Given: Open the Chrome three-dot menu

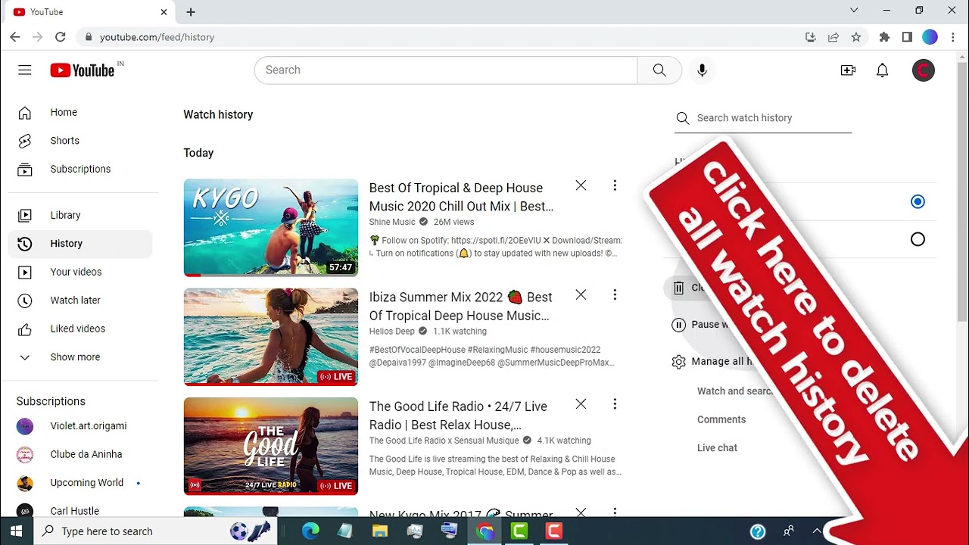Looking at the screenshot, I should tap(953, 37).
